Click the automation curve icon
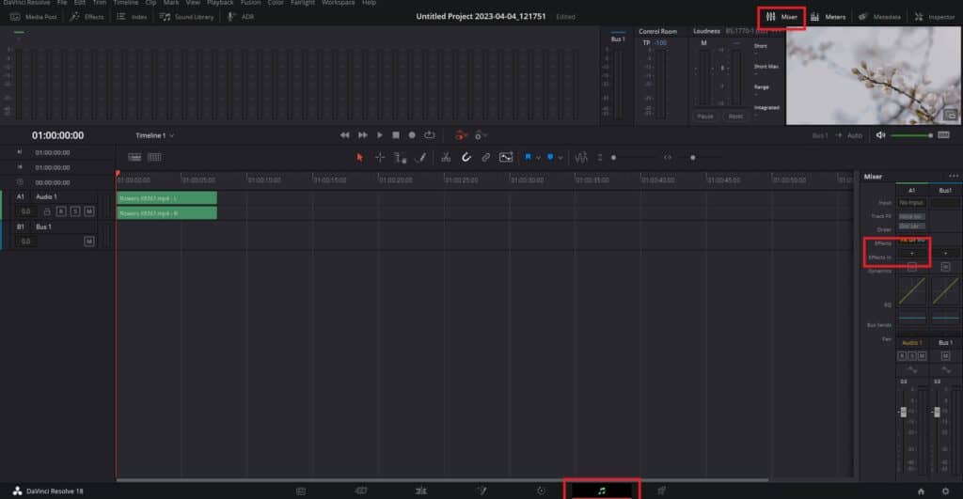The image size is (963, 499). pos(505,158)
